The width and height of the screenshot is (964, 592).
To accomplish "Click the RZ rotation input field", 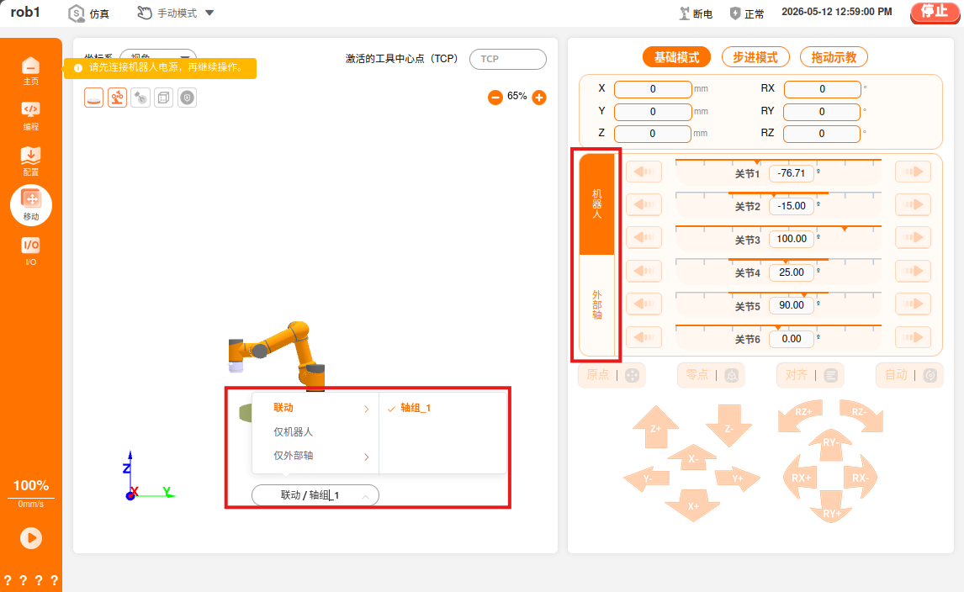I will [822, 134].
